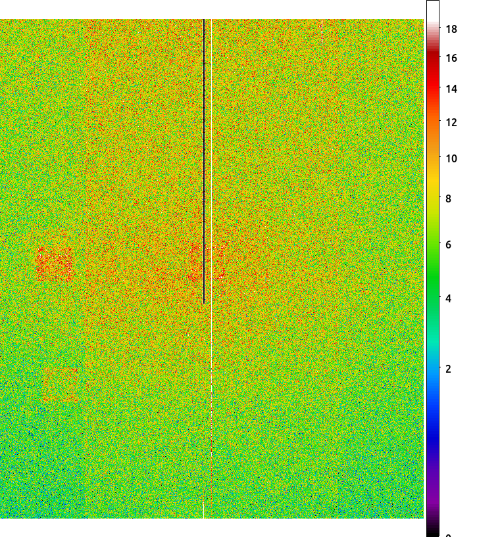Click the red square patch at the left of the image

tap(55, 264)
